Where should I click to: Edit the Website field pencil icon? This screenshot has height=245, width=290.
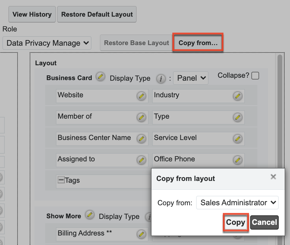(x=141, y=96)
